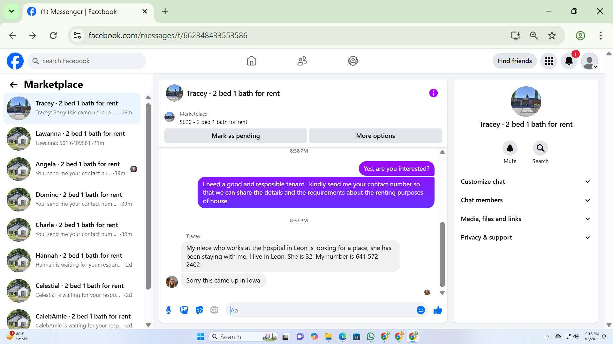This screenshot has width=613, height=344.
Task: Click Find friends button
Action: coord(515,61)
